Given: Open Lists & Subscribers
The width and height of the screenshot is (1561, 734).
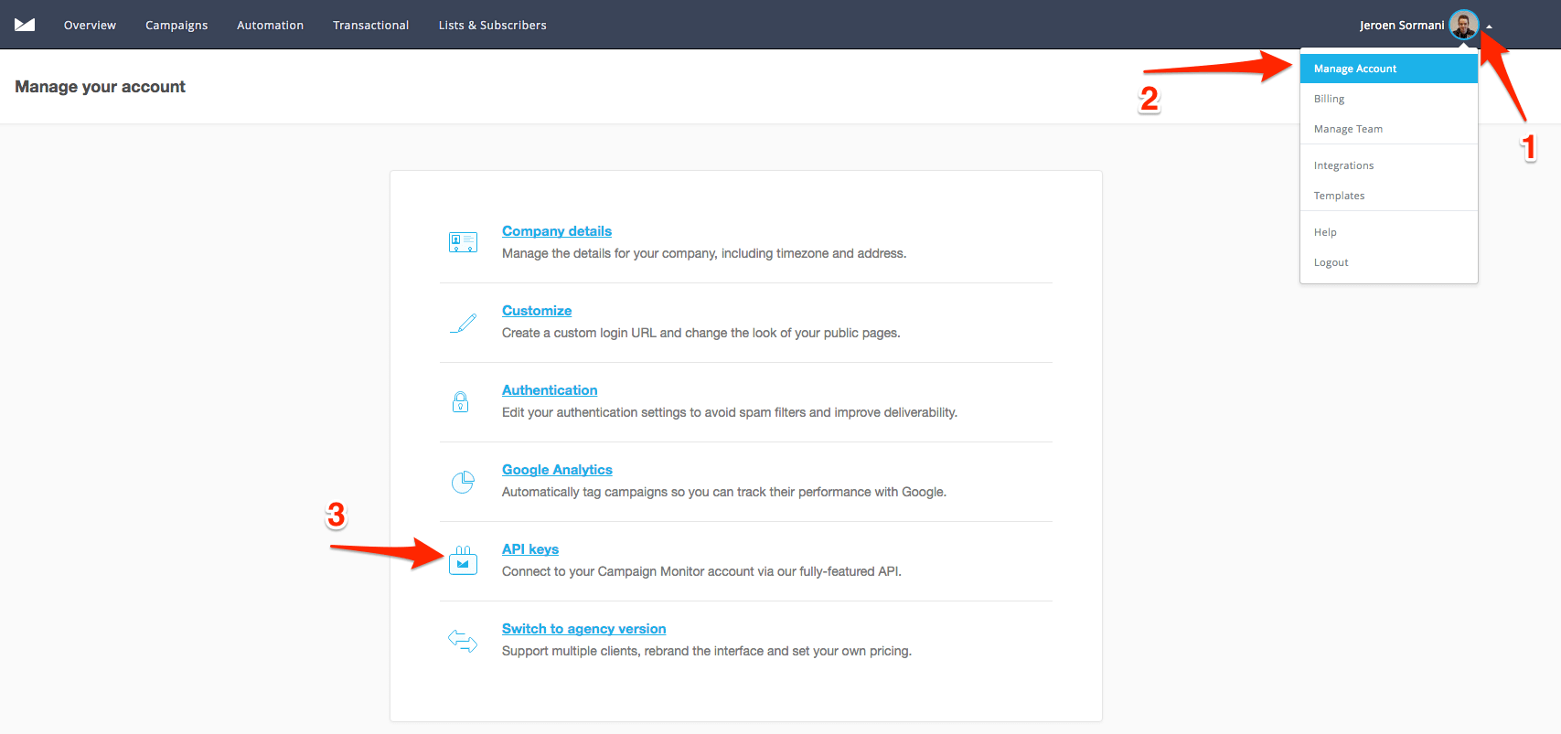Looking at the screenshot, I should pos(492,25).
